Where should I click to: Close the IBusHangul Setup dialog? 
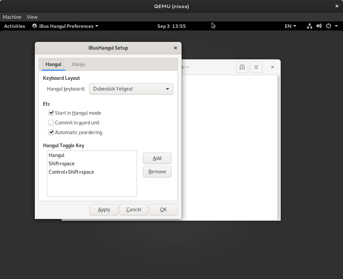(176, 48)
